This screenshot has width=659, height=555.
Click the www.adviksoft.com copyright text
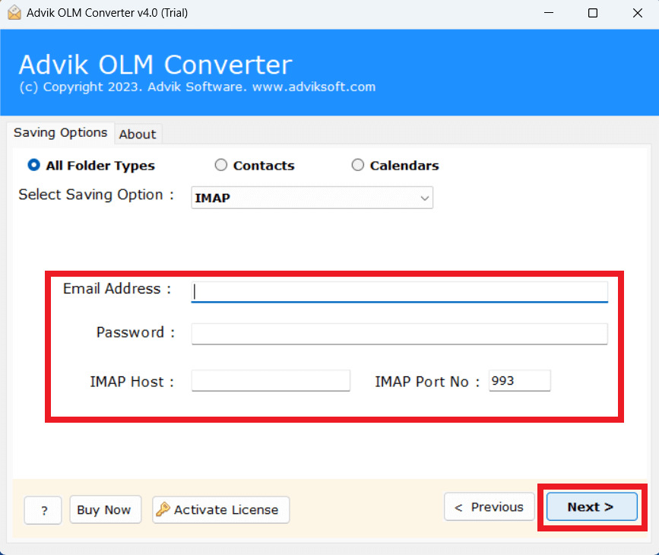314,87
